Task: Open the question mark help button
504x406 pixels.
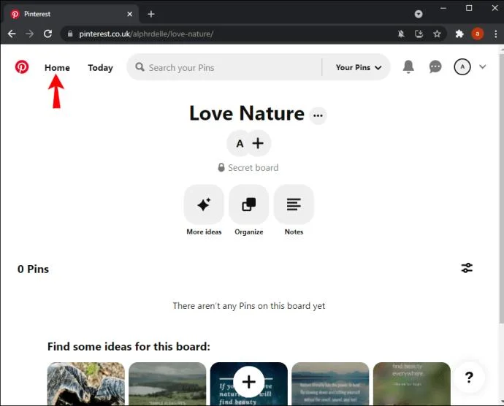Action: 469,377
